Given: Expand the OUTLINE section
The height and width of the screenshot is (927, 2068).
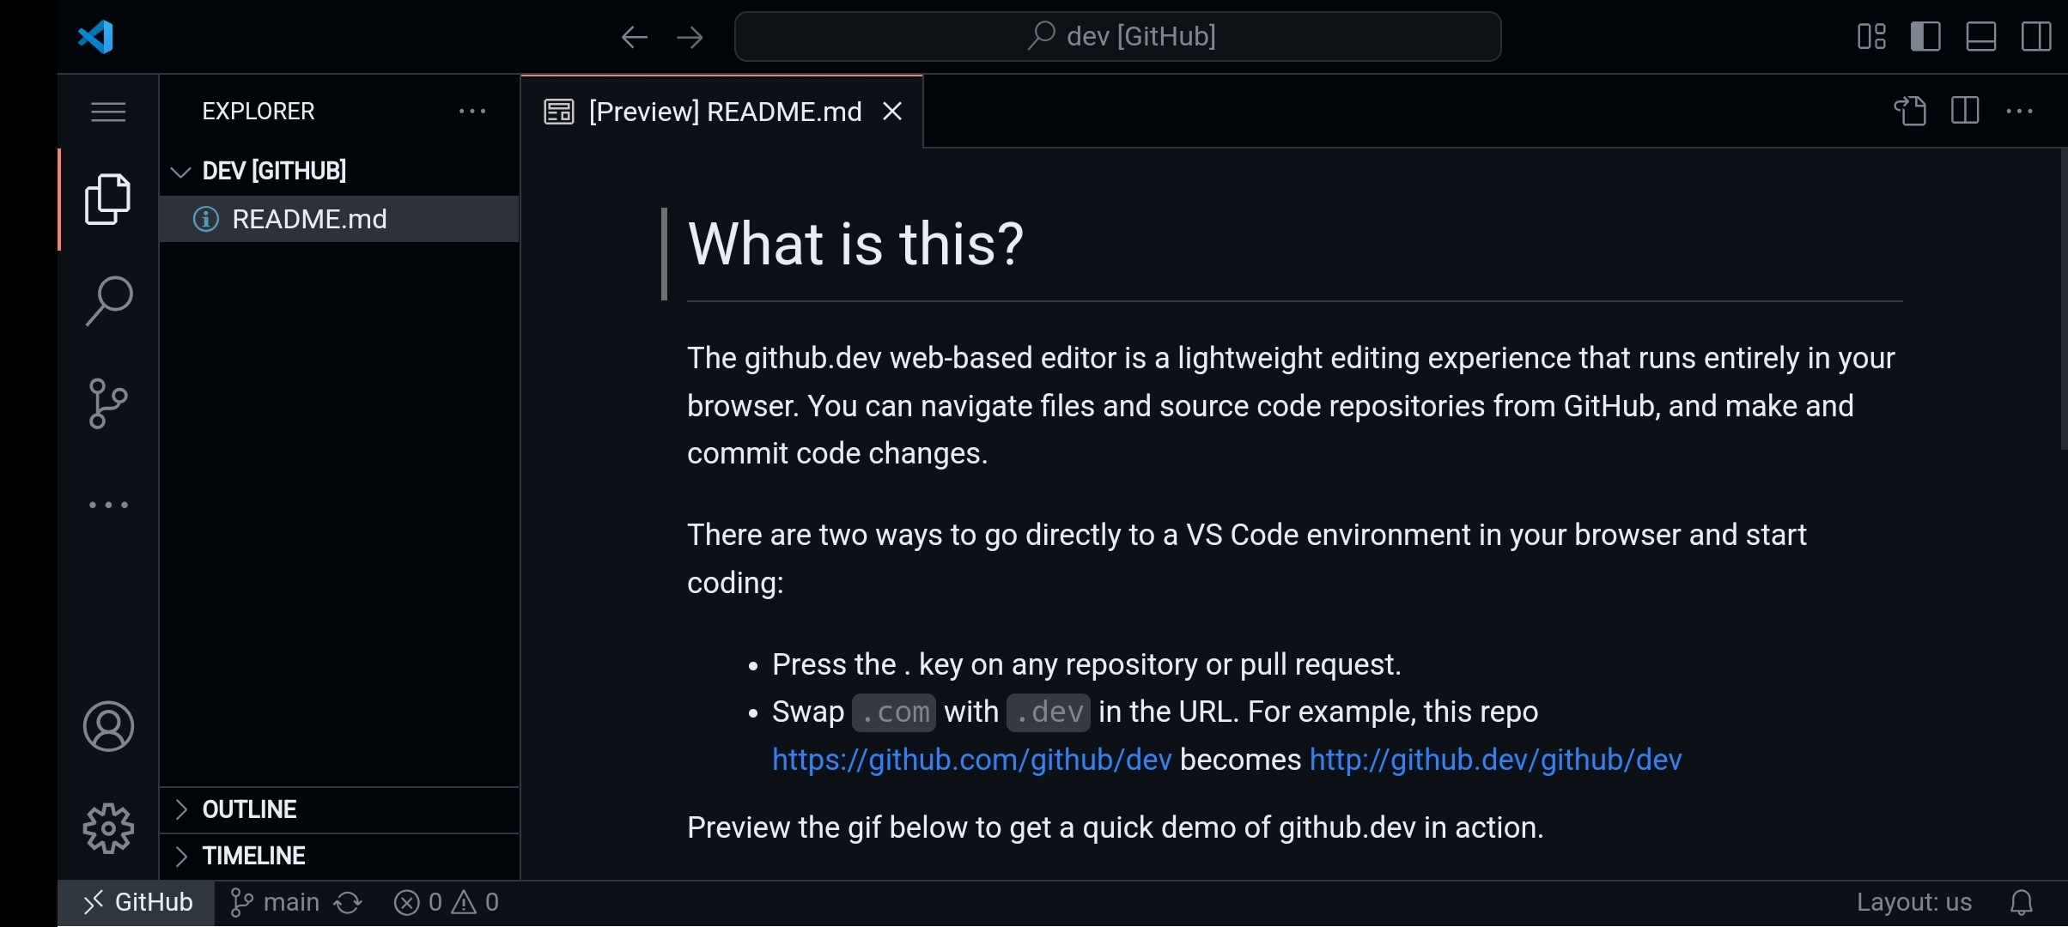Looking at the screenshot, I should [339, 809].
